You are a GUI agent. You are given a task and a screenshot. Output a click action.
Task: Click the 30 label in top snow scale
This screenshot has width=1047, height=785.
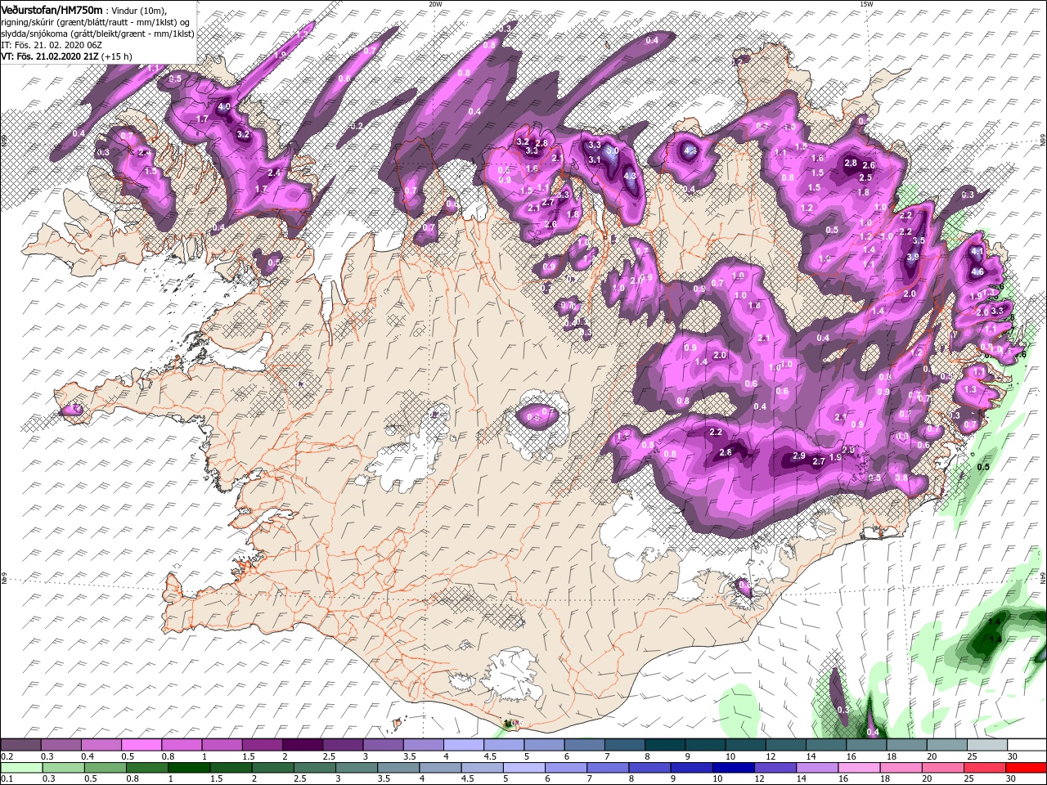coord(1013,756)
